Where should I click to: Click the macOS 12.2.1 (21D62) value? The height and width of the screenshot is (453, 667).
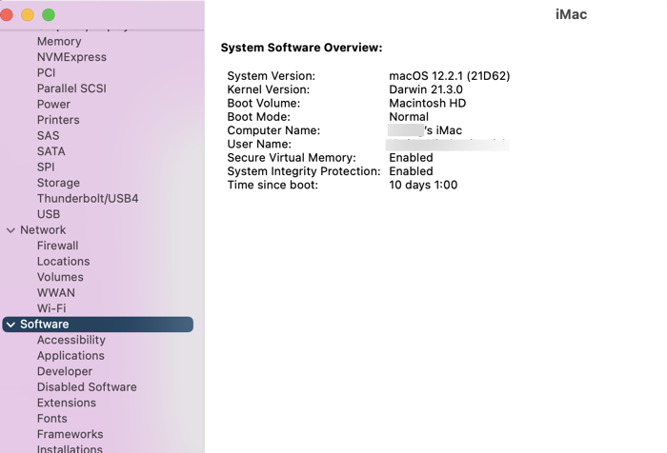click(449, 76)
